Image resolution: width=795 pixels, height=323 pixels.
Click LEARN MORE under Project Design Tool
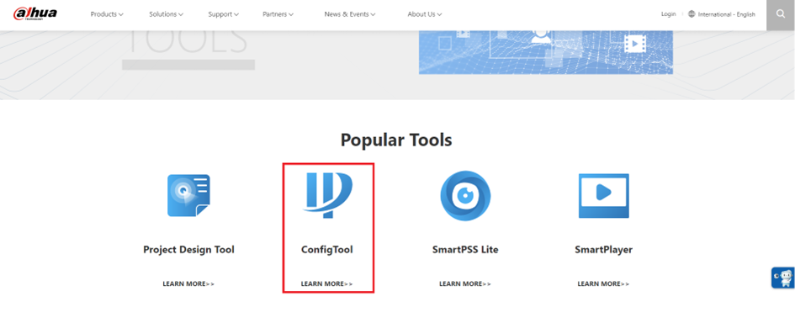(x=188, y=284)
